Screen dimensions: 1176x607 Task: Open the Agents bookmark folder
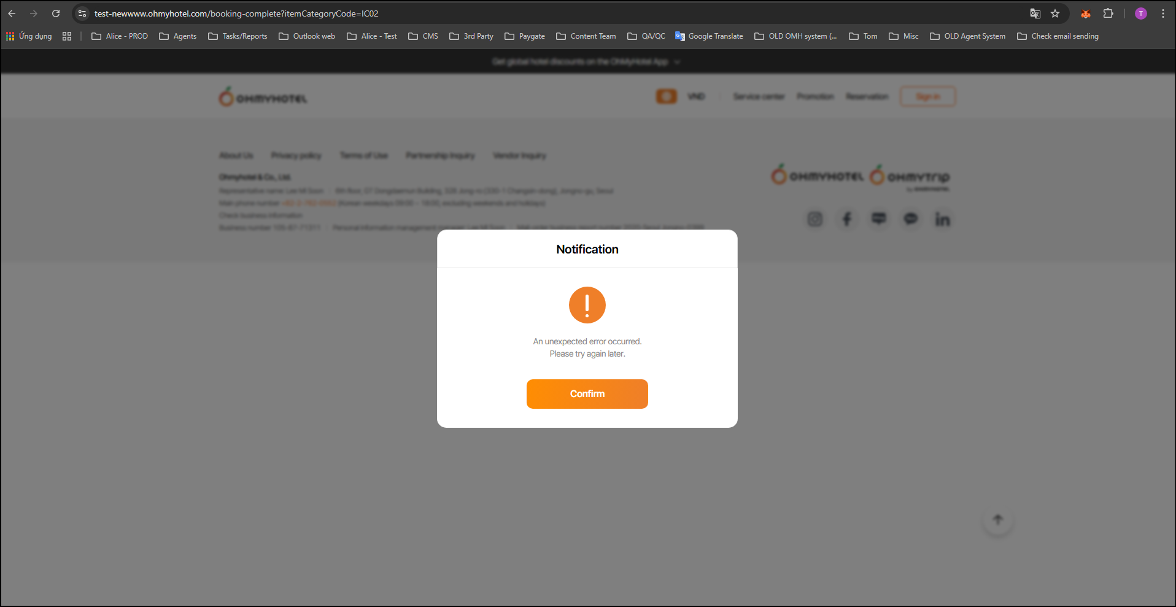[x=178, y=36]
